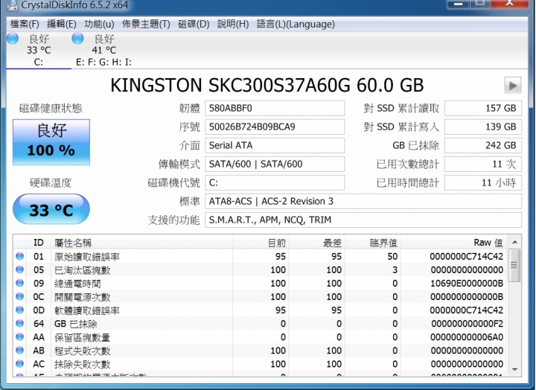Click the standard field ATA8-ACS | ACS-2 Revision 3
The height and width of the screenshot is (390, 536).
tap(363, 201)
